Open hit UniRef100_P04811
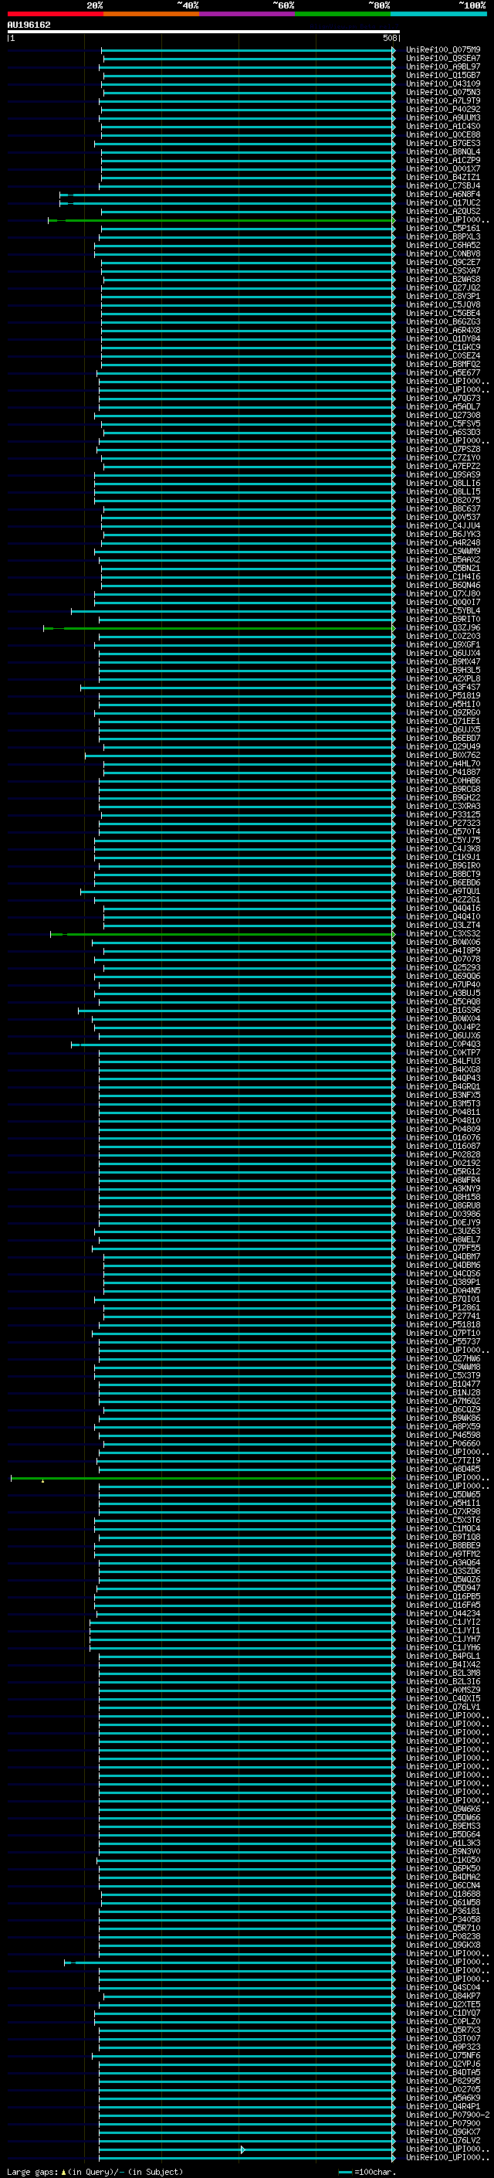The image size is (494, 2178). [443, 1113]
